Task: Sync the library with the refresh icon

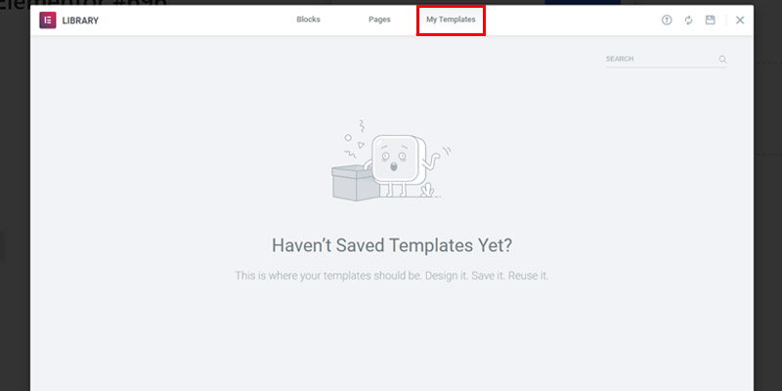Action: point(689,20)
